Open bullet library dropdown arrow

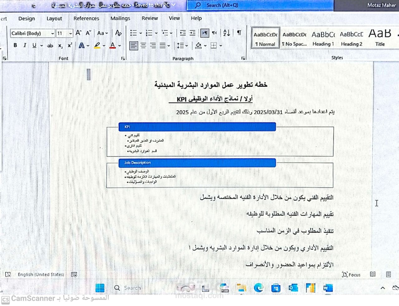tap(140, 33)
